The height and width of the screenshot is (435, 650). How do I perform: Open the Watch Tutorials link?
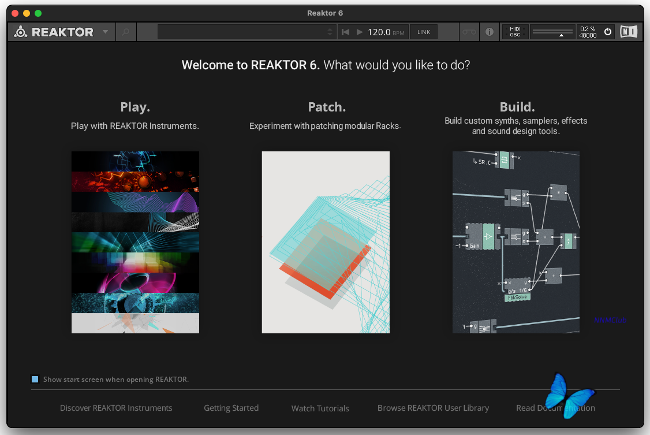coord(320,408)
